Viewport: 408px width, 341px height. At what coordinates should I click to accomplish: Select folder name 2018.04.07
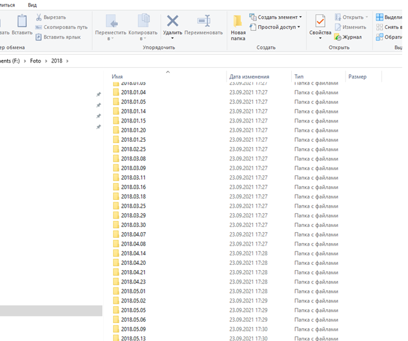133,235
